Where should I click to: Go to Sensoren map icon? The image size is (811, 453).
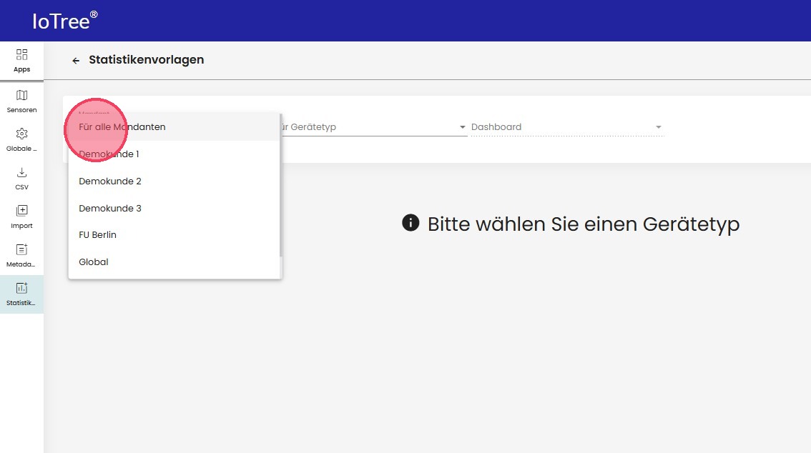[x=21, y=96]
